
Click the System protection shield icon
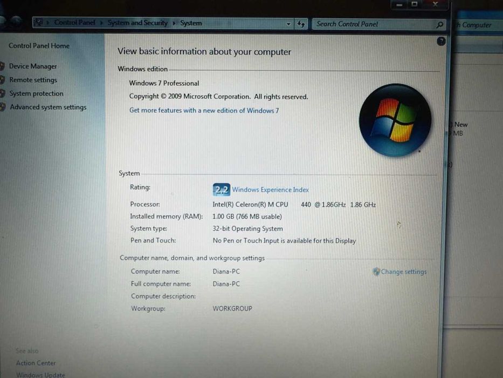tap(2, 93)
